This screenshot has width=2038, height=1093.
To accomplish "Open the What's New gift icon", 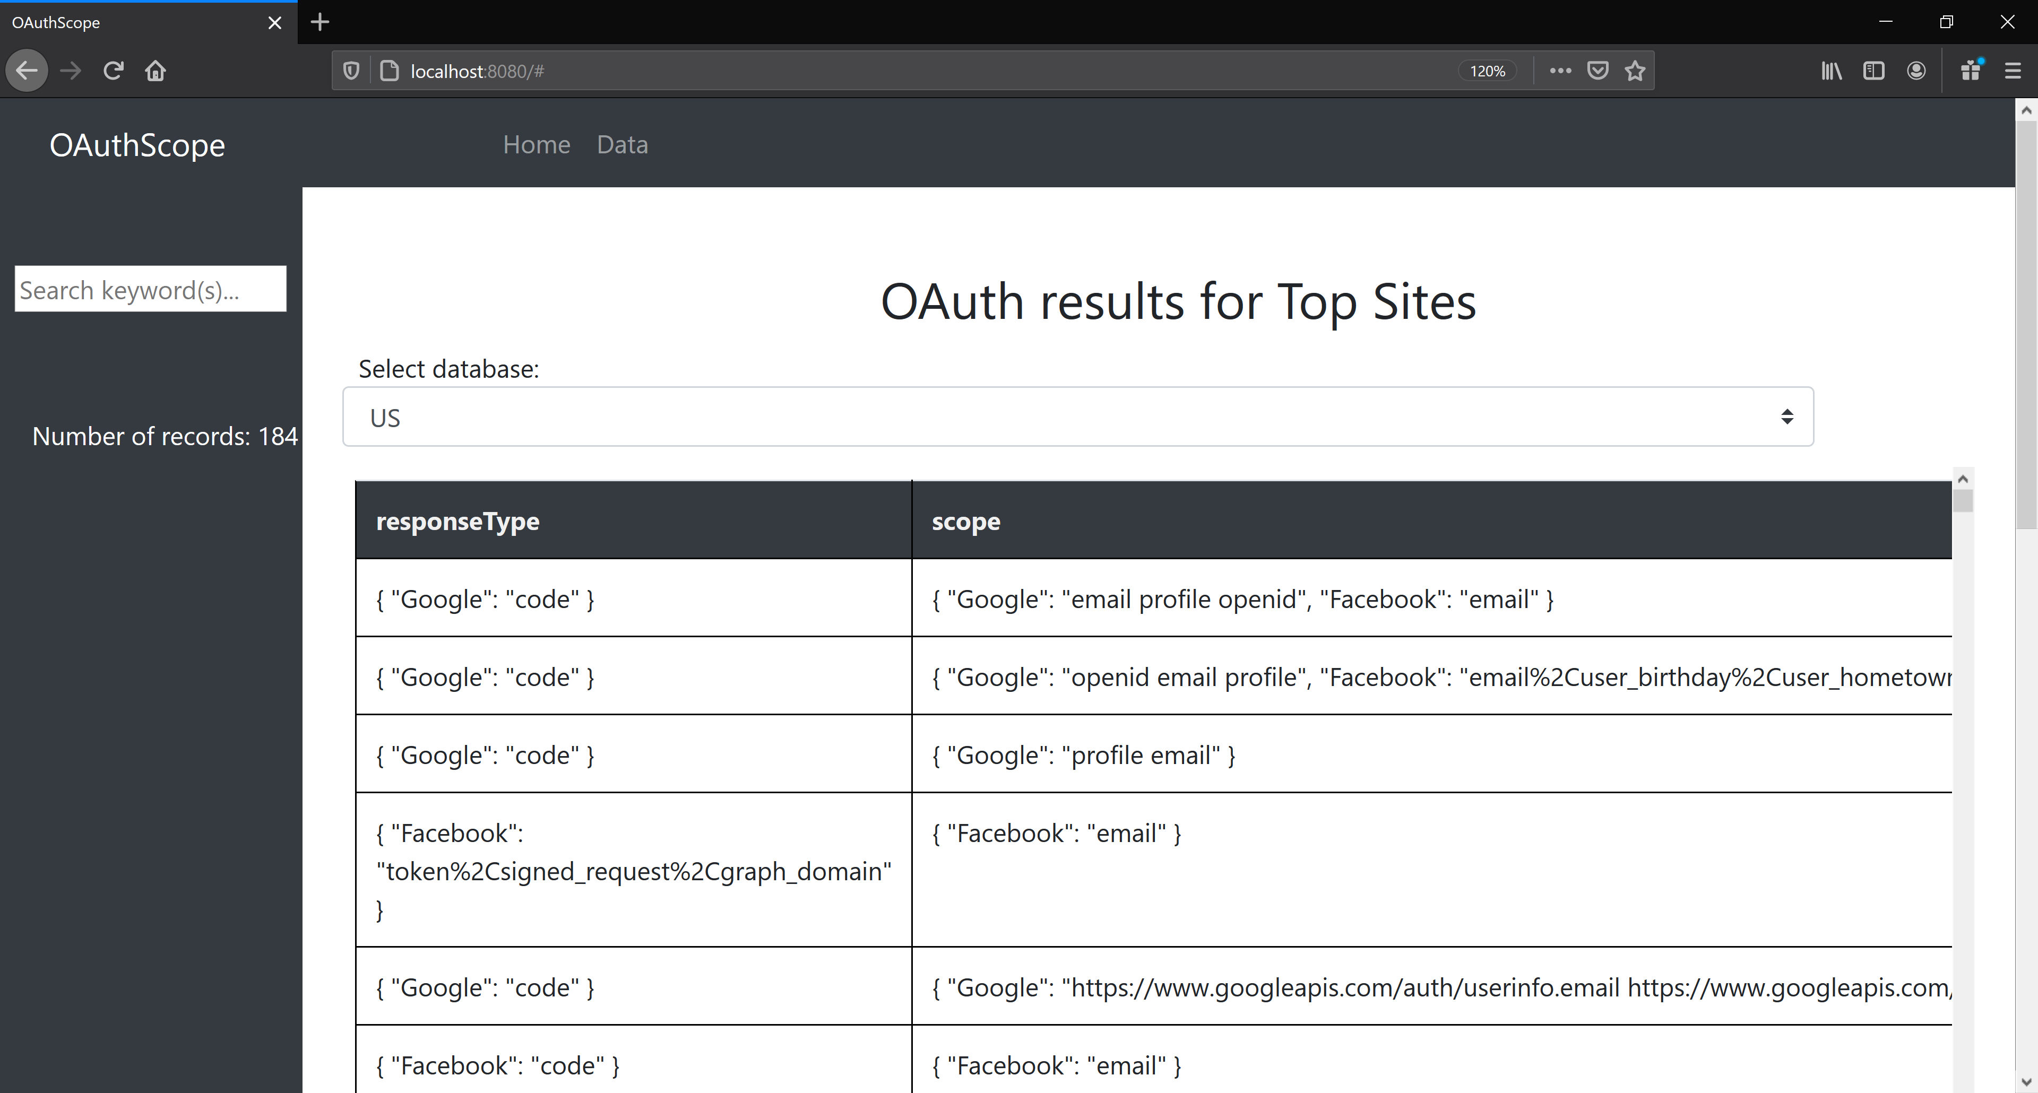I will point(1971,71).
